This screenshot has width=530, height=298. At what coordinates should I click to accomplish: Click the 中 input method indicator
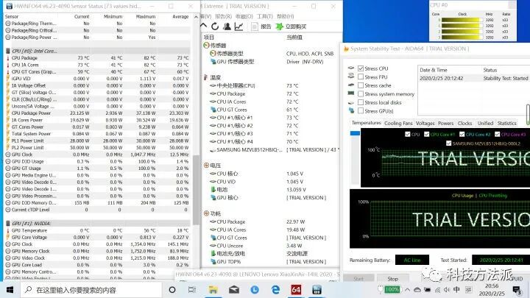pyautogui.click(x=456, y=290)
